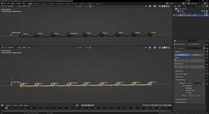Switch top viewport to wireframe shading
The image size is (209, 114).
pos(162,6)
